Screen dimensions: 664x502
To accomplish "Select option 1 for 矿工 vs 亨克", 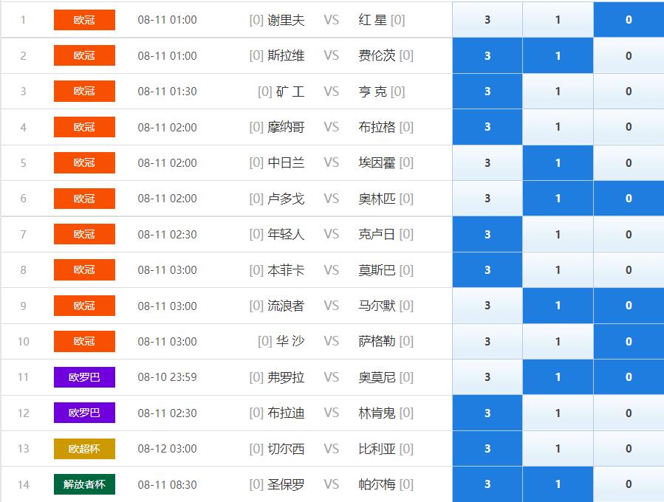I will point(558,91).
